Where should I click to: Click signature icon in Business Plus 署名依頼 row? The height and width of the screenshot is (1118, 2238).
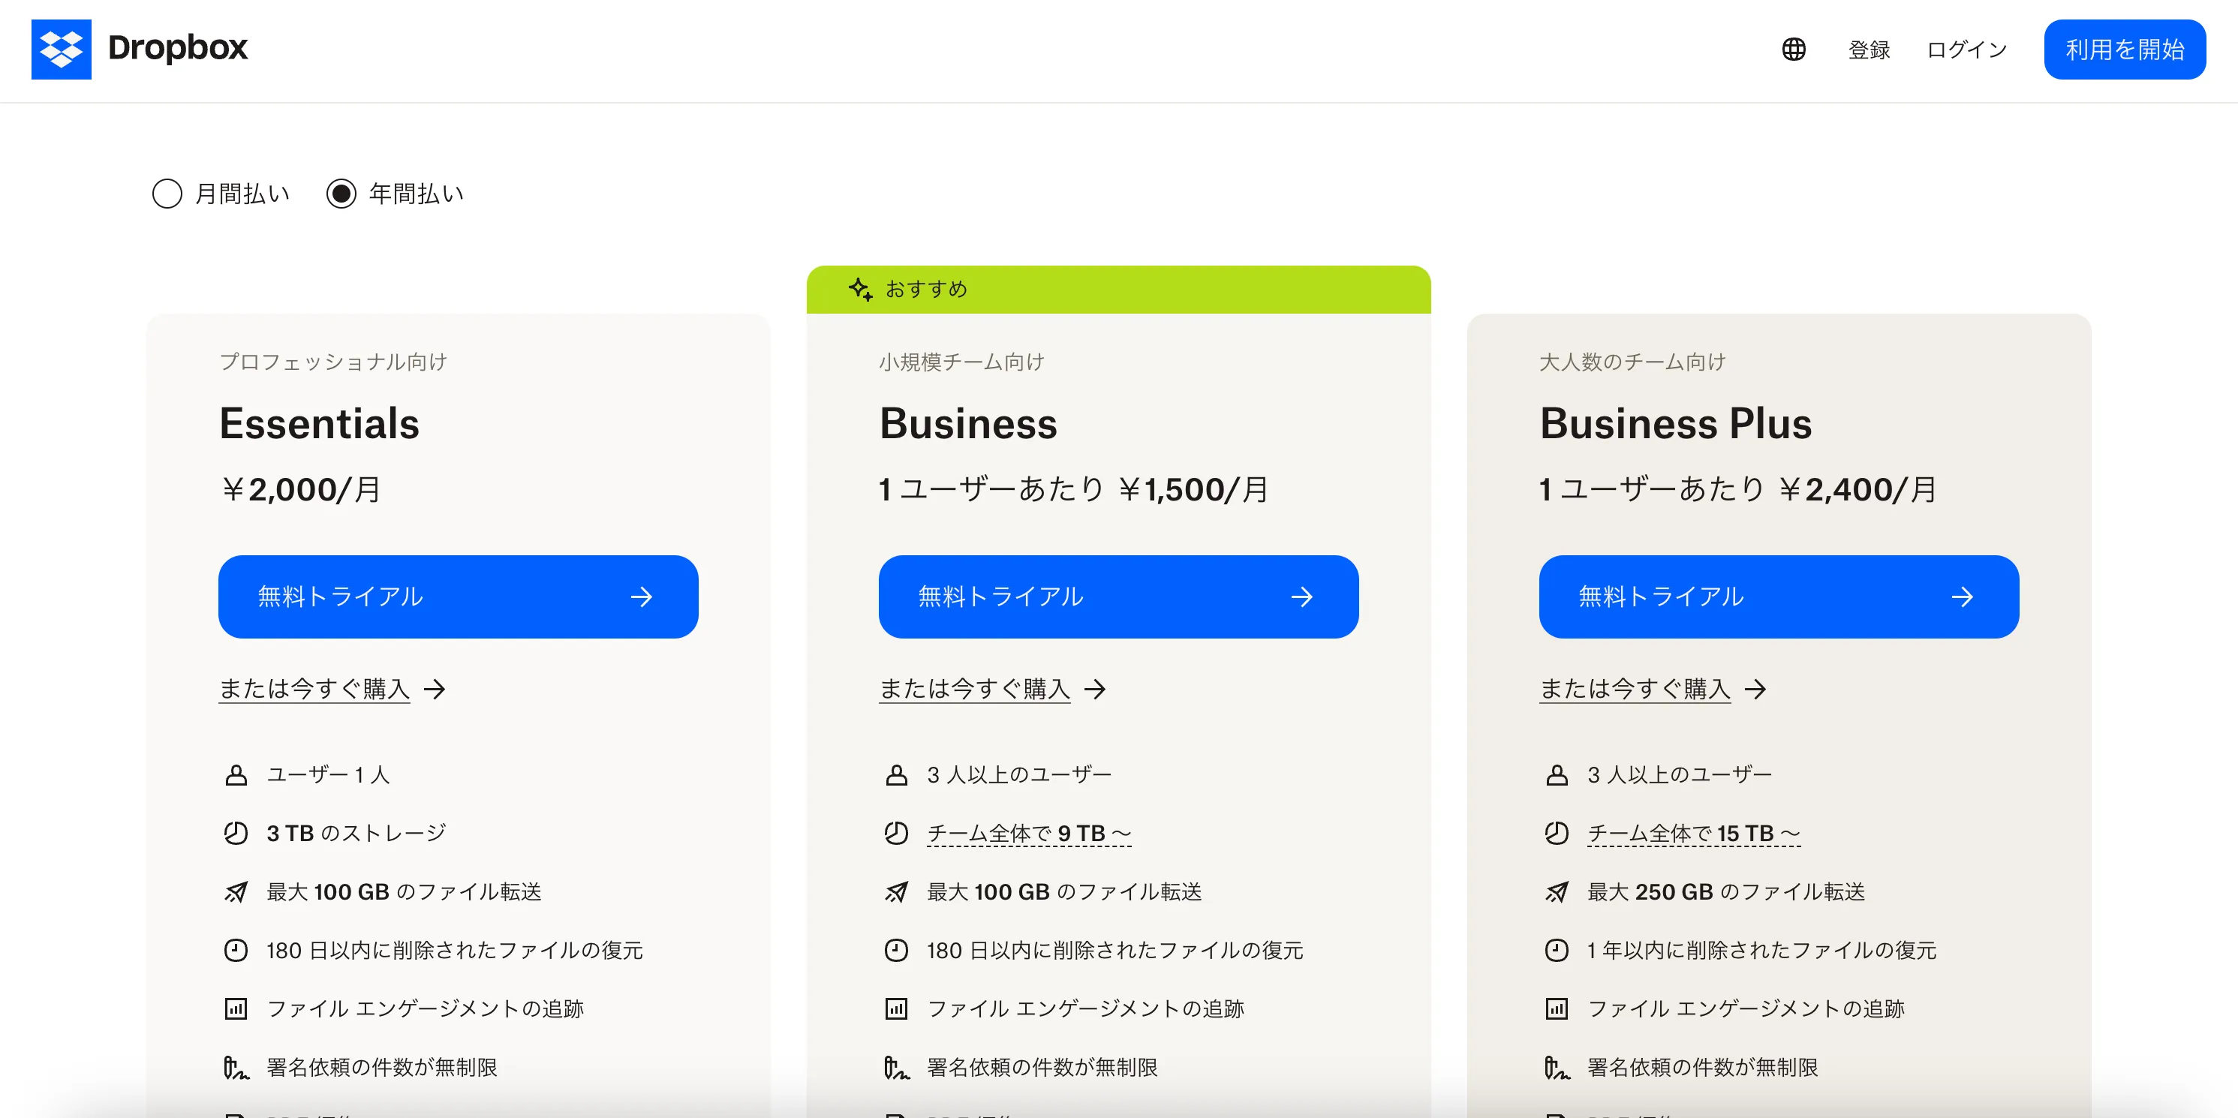tap(1556, 1067)
